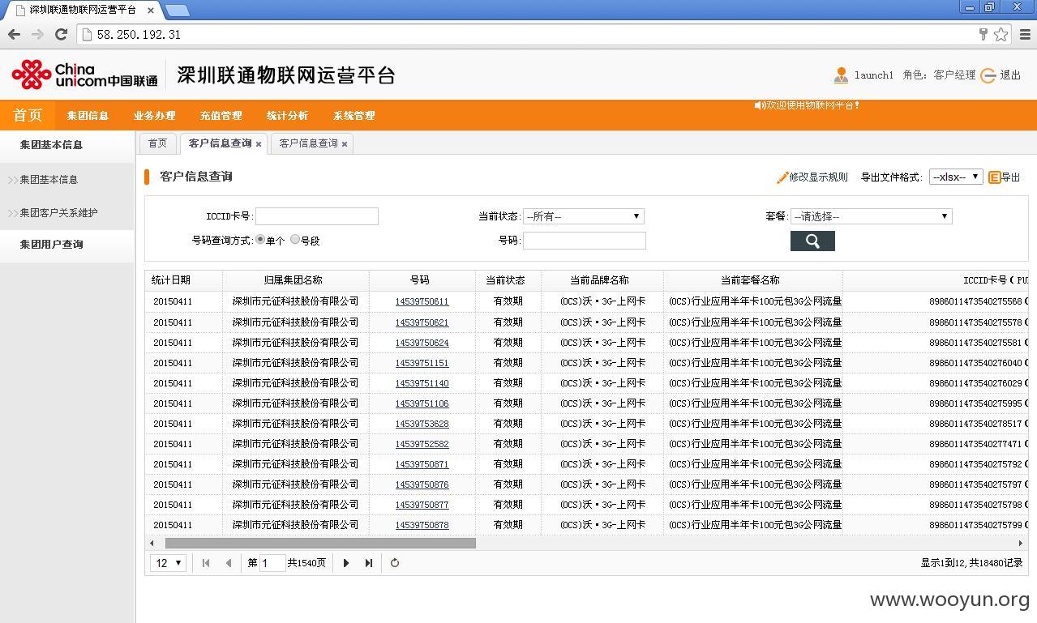
Task: Open the 统计分析 menu
Action: tap(287, 115)
